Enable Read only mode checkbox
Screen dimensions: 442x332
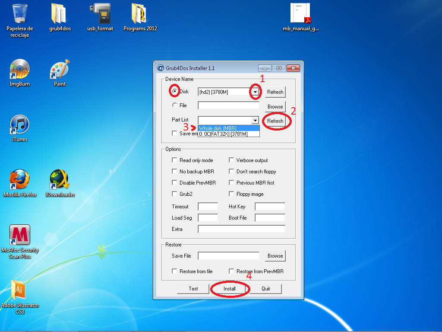(175, 160)
